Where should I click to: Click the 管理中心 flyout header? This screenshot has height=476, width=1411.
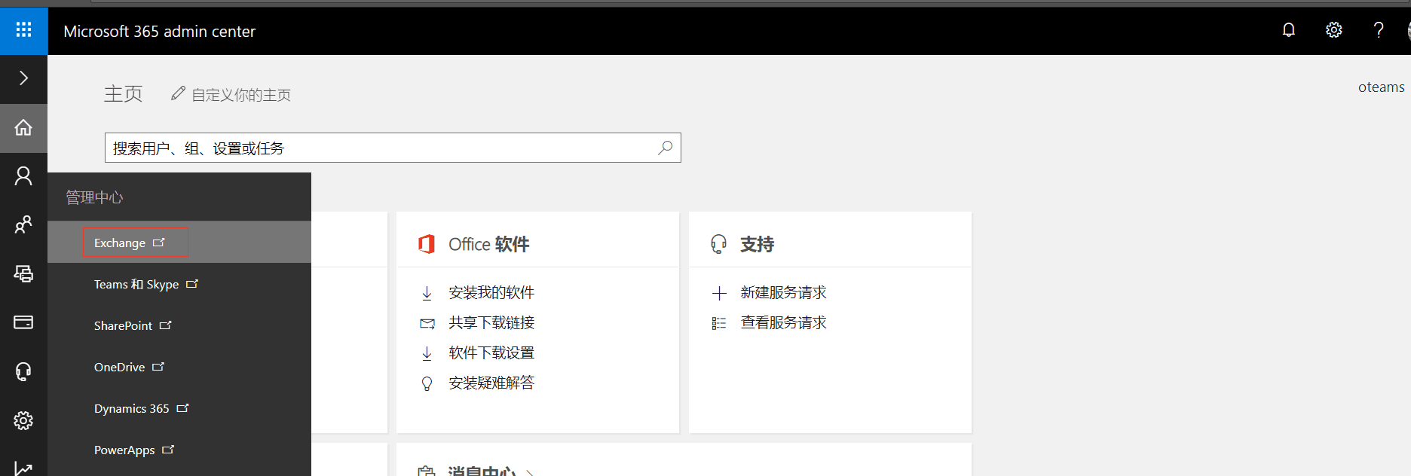pyautogui.click(x=94, y=197)
